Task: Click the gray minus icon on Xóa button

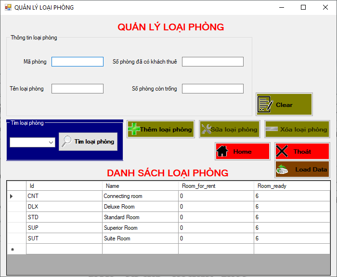Action: coord(272,129)
